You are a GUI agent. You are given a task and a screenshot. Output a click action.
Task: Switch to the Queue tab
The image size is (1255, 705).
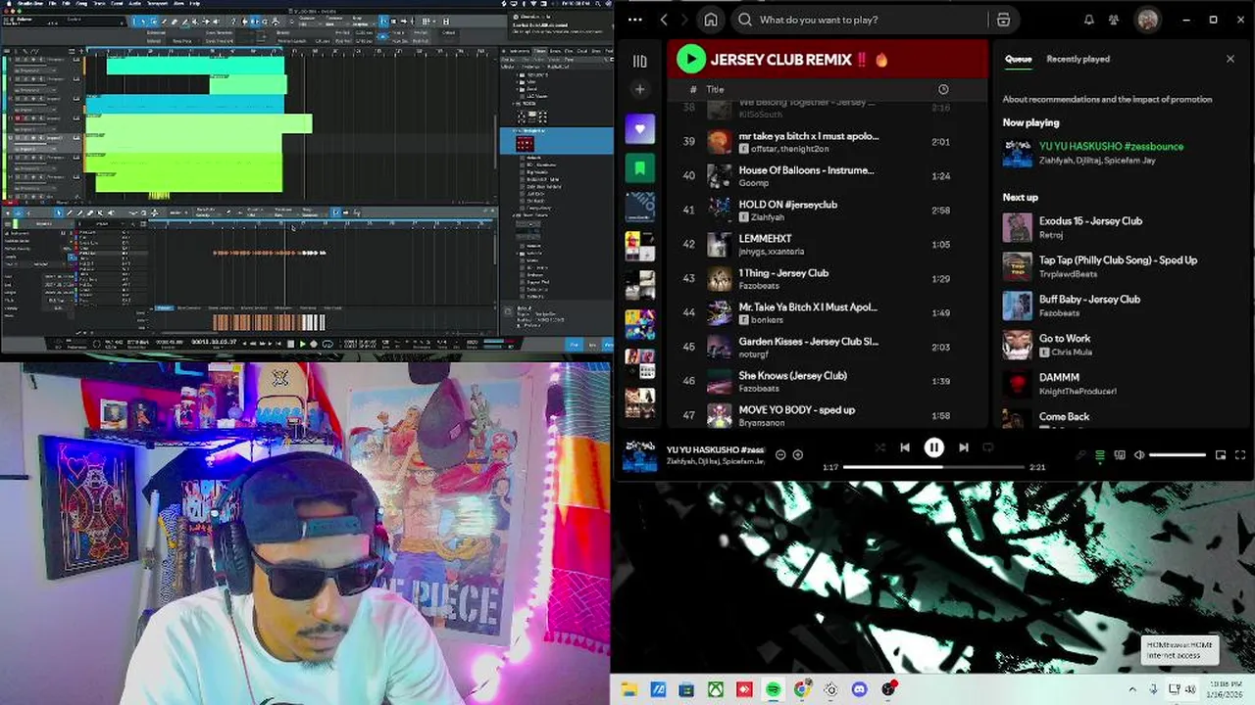coord(1018,59)
